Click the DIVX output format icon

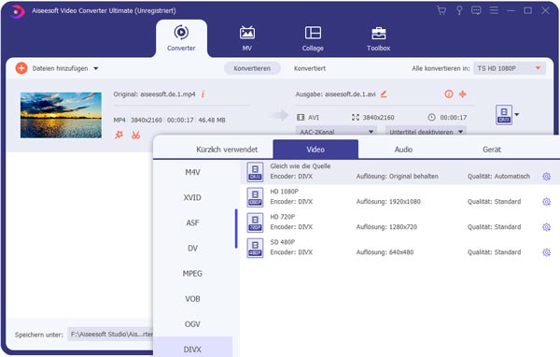coord(504,115)
